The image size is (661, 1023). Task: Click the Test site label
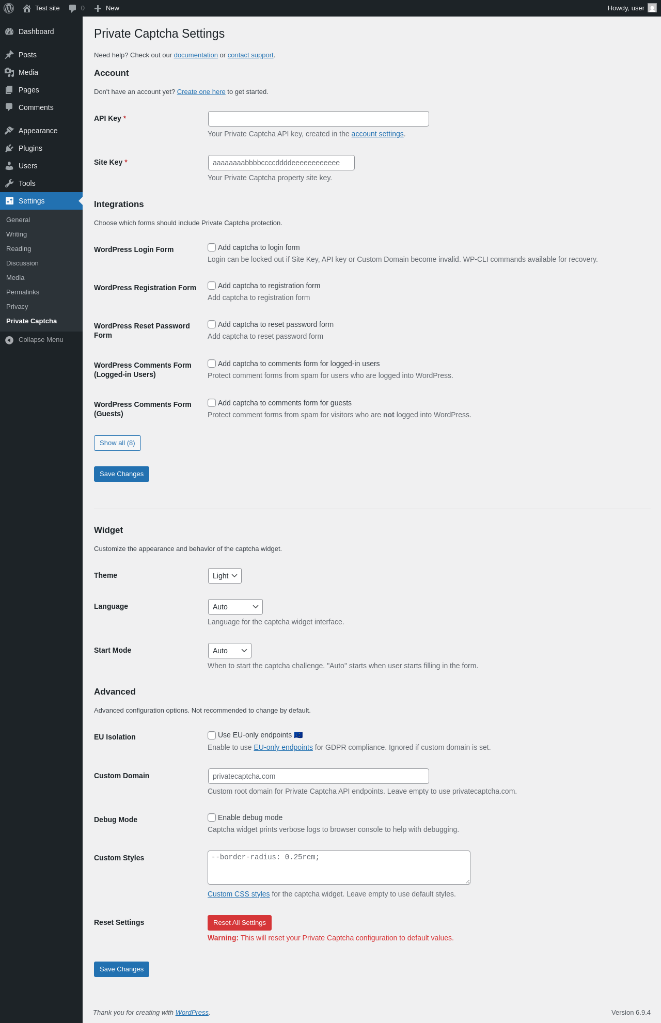(48, 8)
